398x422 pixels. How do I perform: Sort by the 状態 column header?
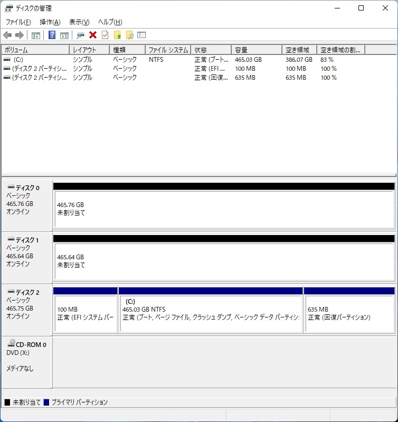click(x=211, y=50)
